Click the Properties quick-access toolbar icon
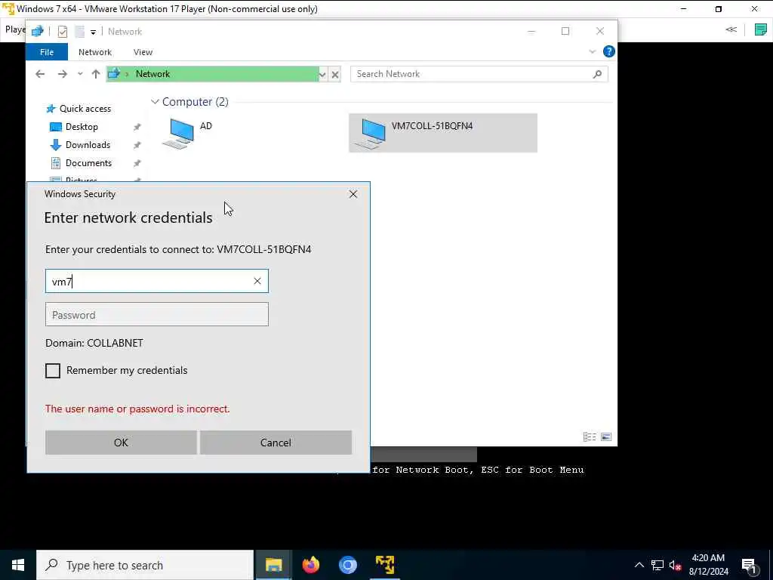This screenshot has height=580, width=773. point(63,32)
